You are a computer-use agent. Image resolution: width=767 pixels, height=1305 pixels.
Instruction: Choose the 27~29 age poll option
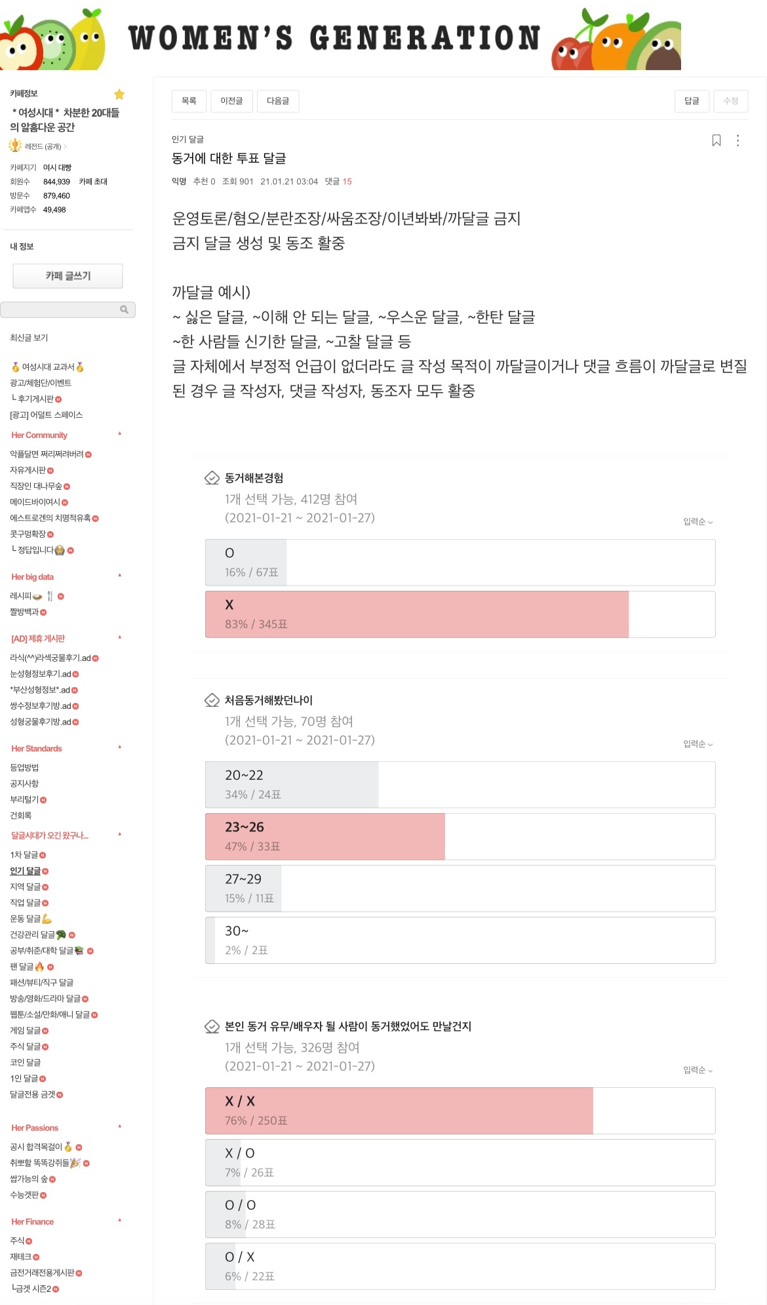460,889
